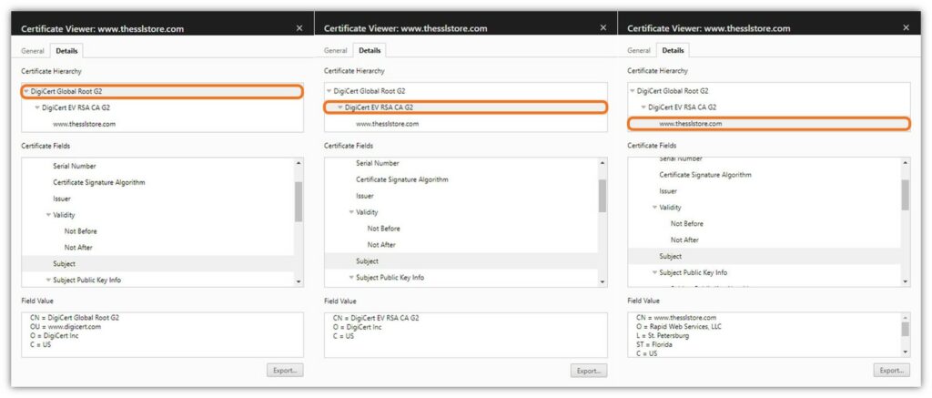
Task: Collapse Subject Public Key Info arrow in middle viewer
Action: coord(352,277)
